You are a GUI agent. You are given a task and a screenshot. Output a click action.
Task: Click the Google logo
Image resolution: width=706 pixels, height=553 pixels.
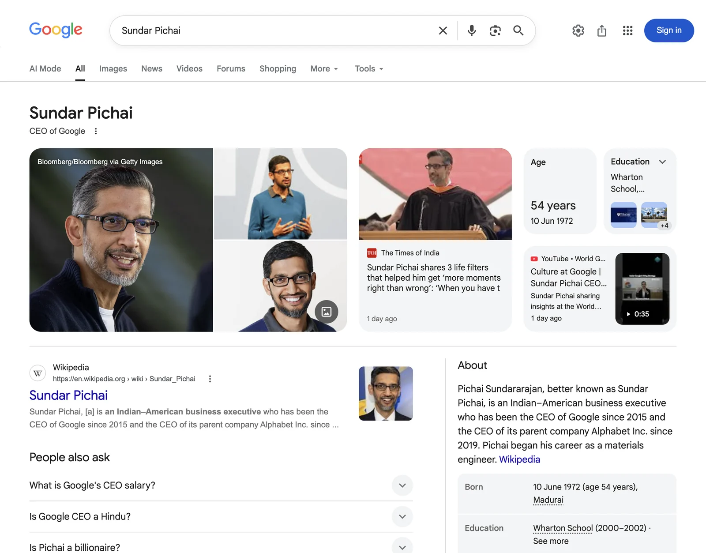coord(56,30)
